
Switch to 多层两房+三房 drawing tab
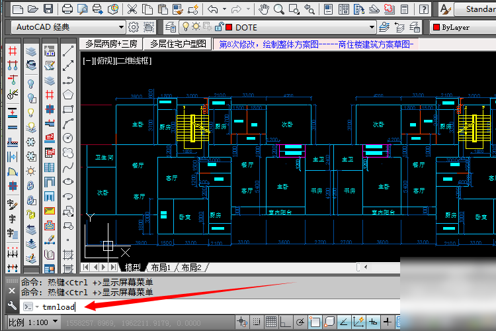[x=111, y=44]
